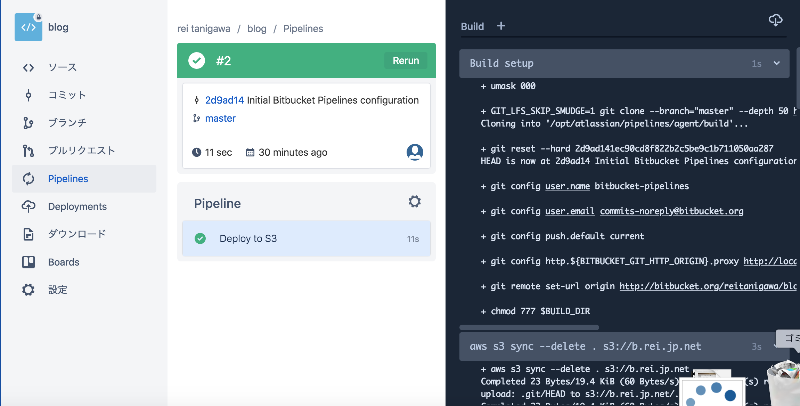Click the calendar icon beside 30 minutes ago

point(250,152)
